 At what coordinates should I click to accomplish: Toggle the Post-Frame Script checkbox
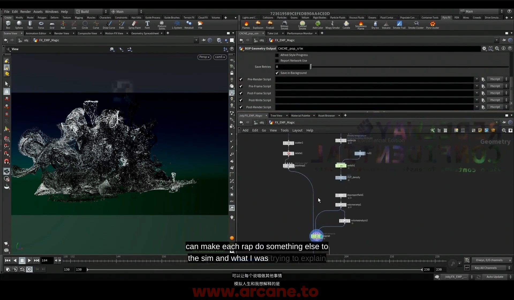click(x=241, y=93)
